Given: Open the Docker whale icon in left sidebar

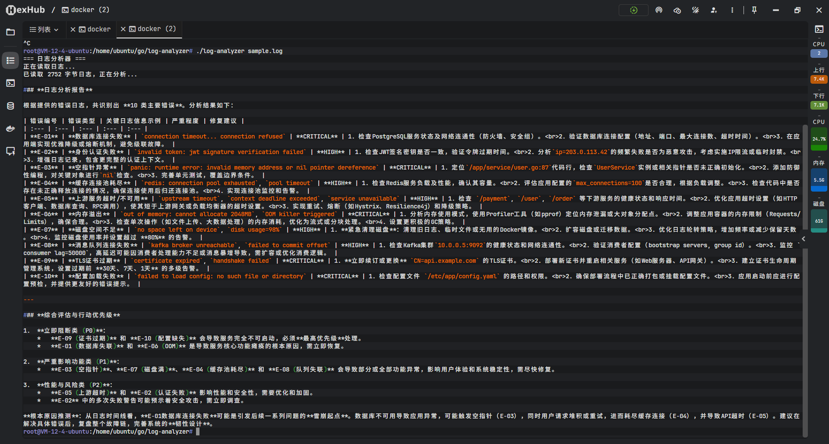Looking at the screenshot, I should coord(10,129).
